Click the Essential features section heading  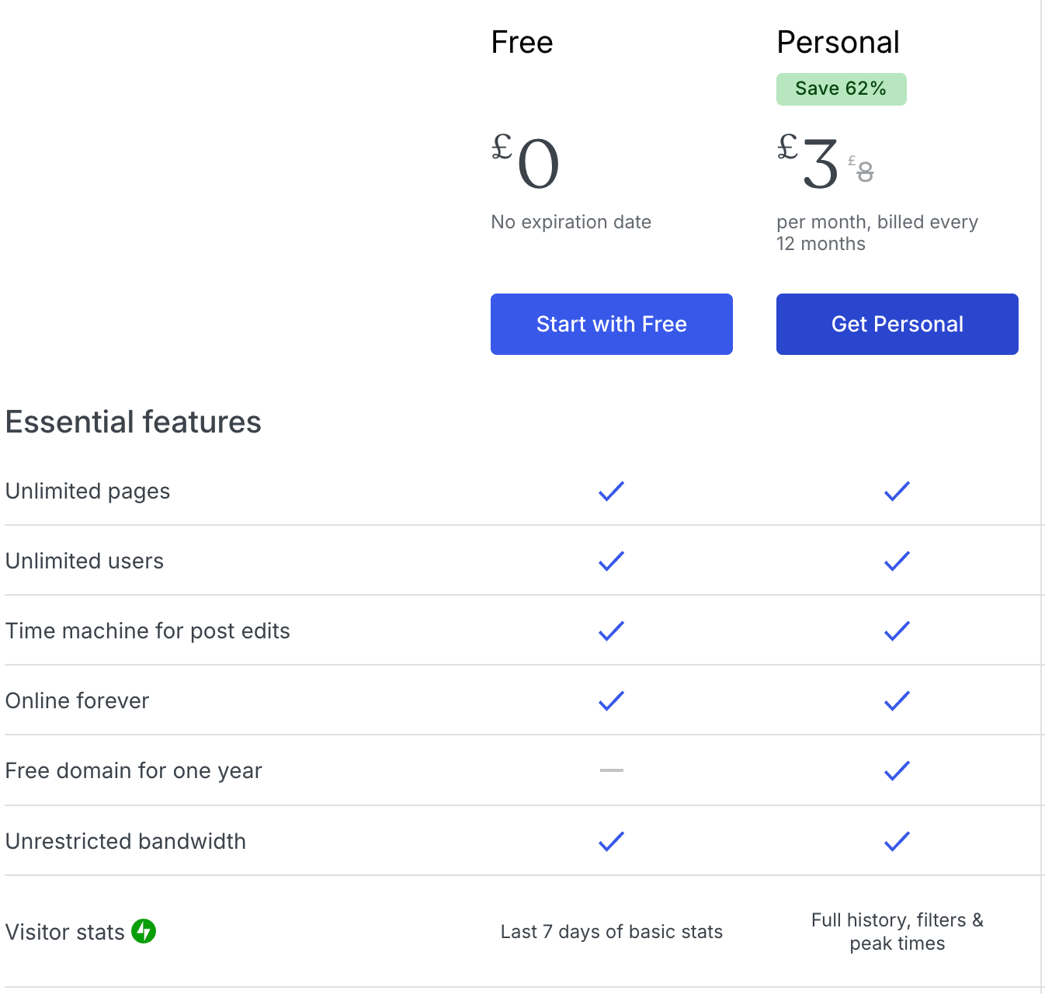tap(134, 422)
